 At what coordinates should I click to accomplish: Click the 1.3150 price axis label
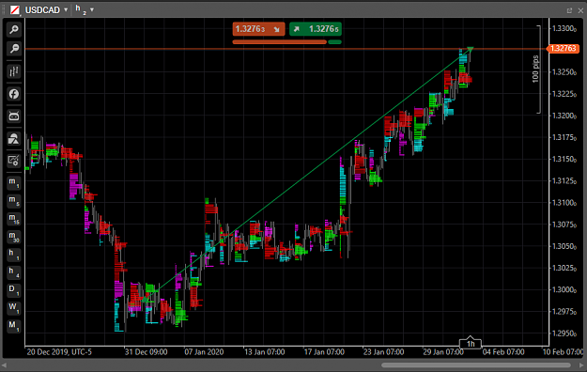pyautogui.click(x=564, y=159)
